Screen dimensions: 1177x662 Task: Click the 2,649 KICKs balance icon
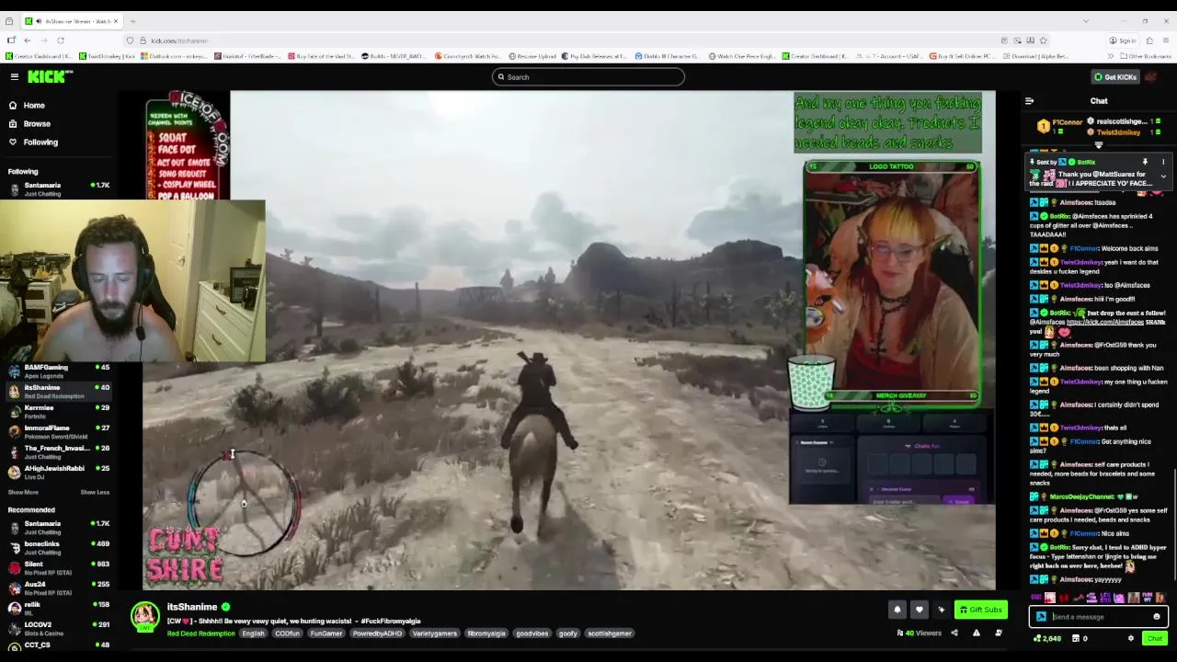1037,638
